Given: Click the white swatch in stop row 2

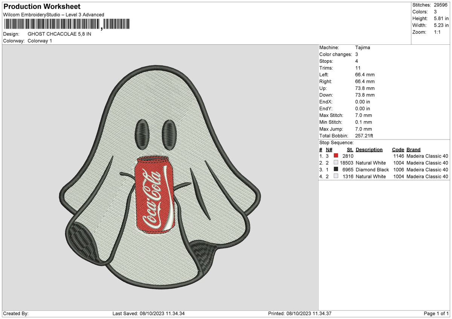Looking at the screenshot, I should pos(336,163).
